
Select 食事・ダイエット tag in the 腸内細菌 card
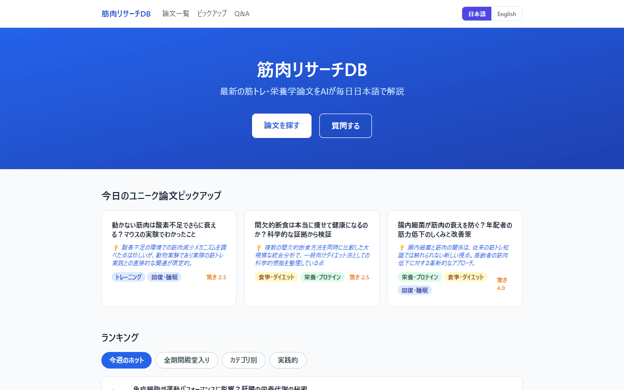466,277
